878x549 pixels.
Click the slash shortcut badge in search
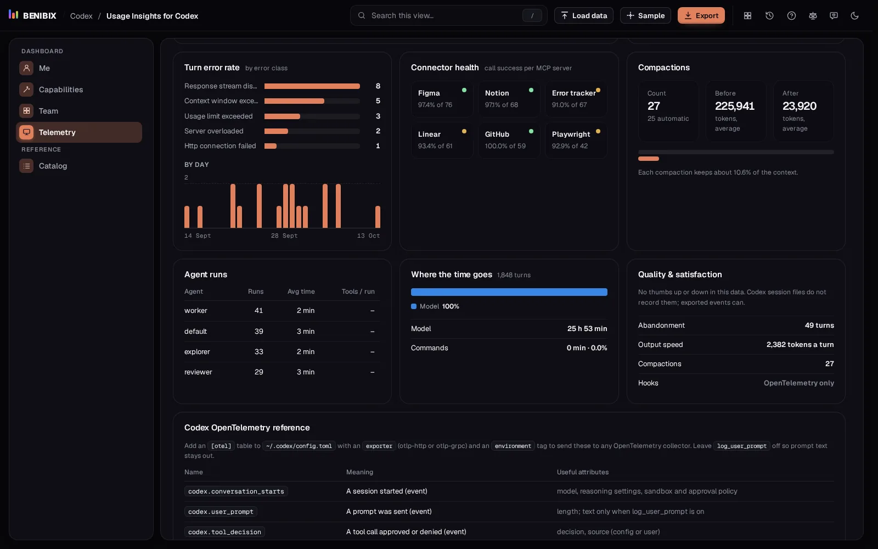click(532, 15)
